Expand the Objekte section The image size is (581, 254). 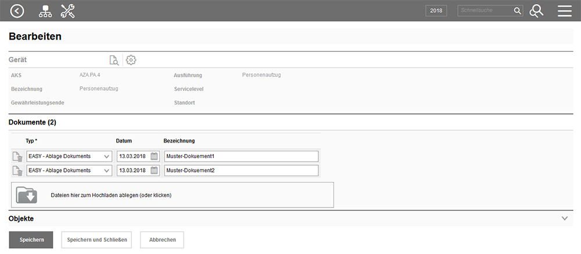point(564,219)
